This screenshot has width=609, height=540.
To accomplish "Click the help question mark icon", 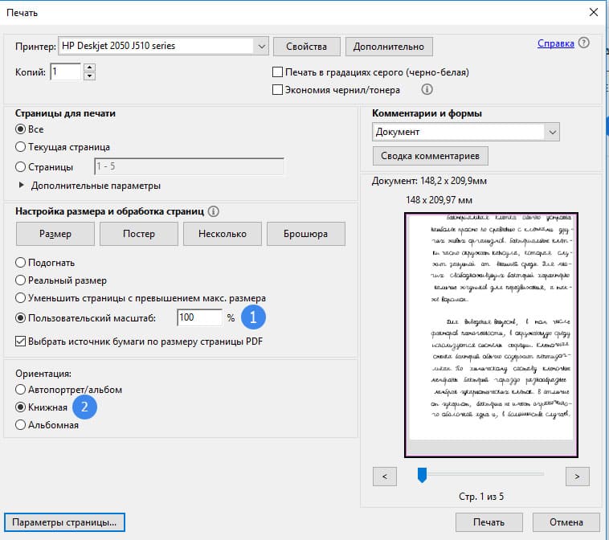I will pos(583,43).
